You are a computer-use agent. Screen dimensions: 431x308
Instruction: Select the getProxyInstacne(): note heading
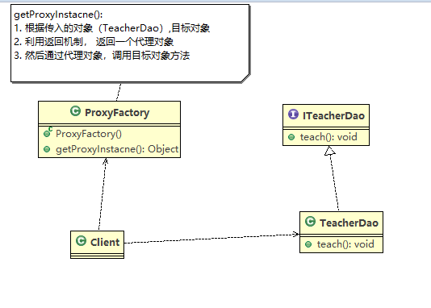[x=58, y=15]
